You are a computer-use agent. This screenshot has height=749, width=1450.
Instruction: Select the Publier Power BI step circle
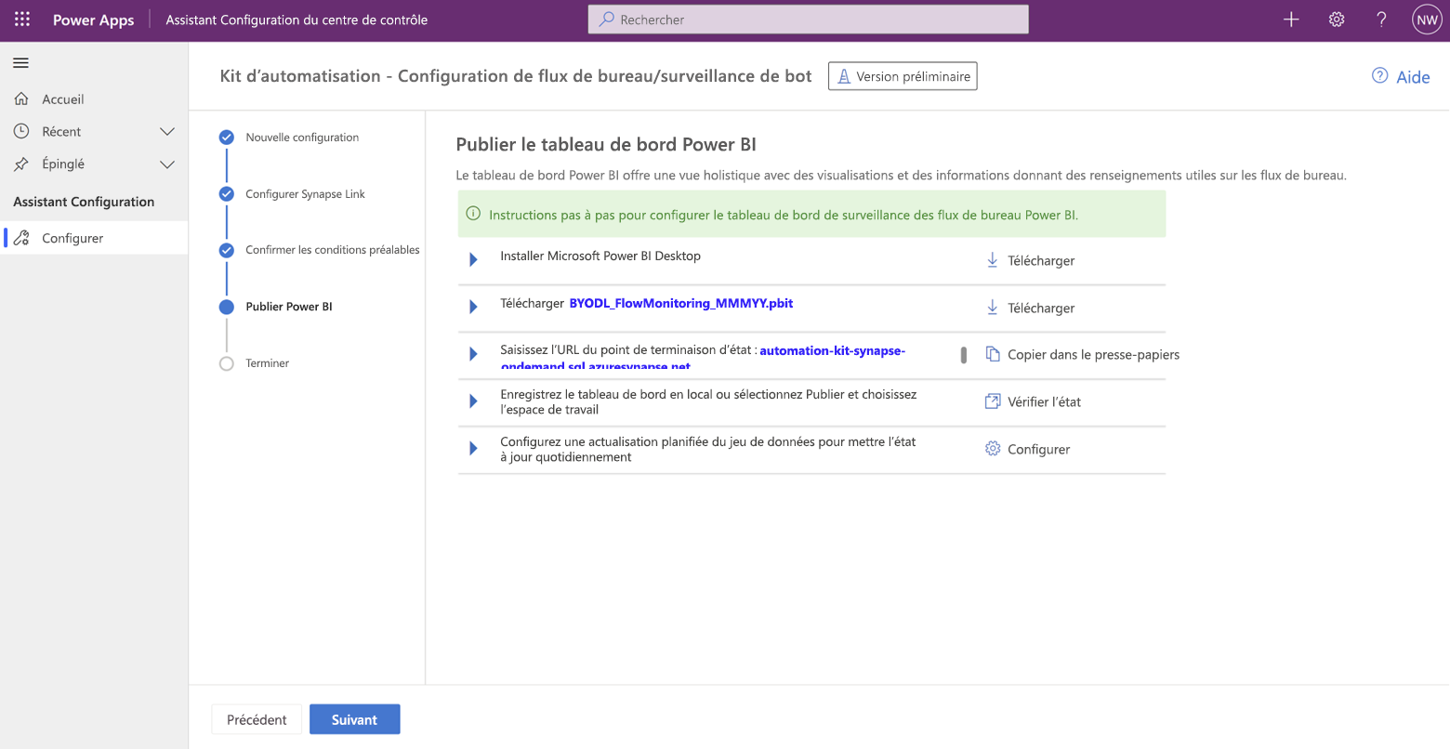point(227,307)
